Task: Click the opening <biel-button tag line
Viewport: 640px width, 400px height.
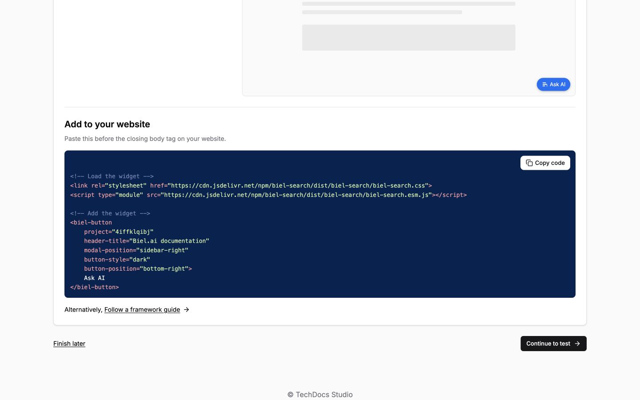Action: (91, 222)
